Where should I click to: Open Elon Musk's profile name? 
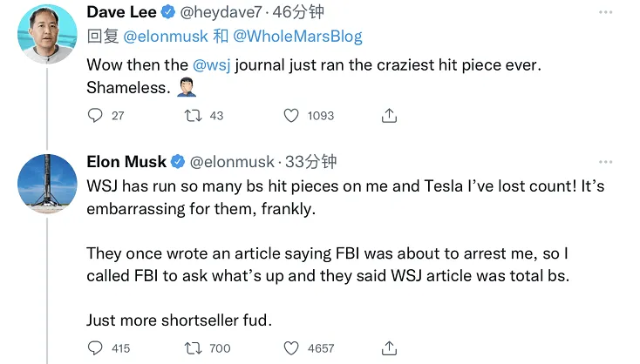pos(126,162)
